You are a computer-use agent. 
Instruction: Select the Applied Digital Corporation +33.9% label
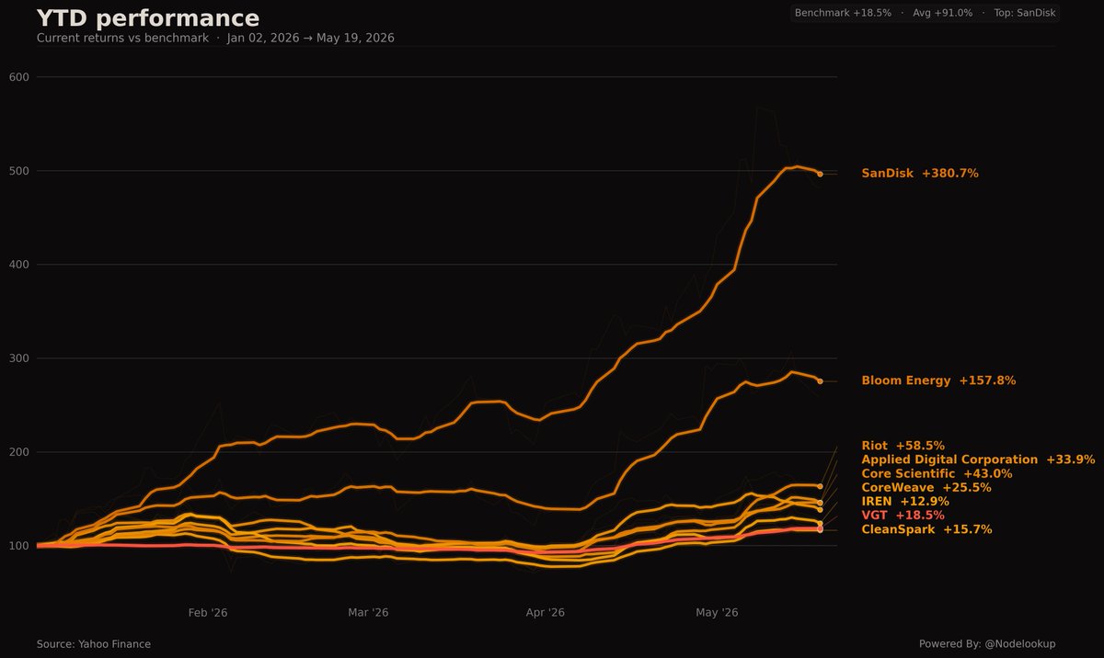pos(978,459)
